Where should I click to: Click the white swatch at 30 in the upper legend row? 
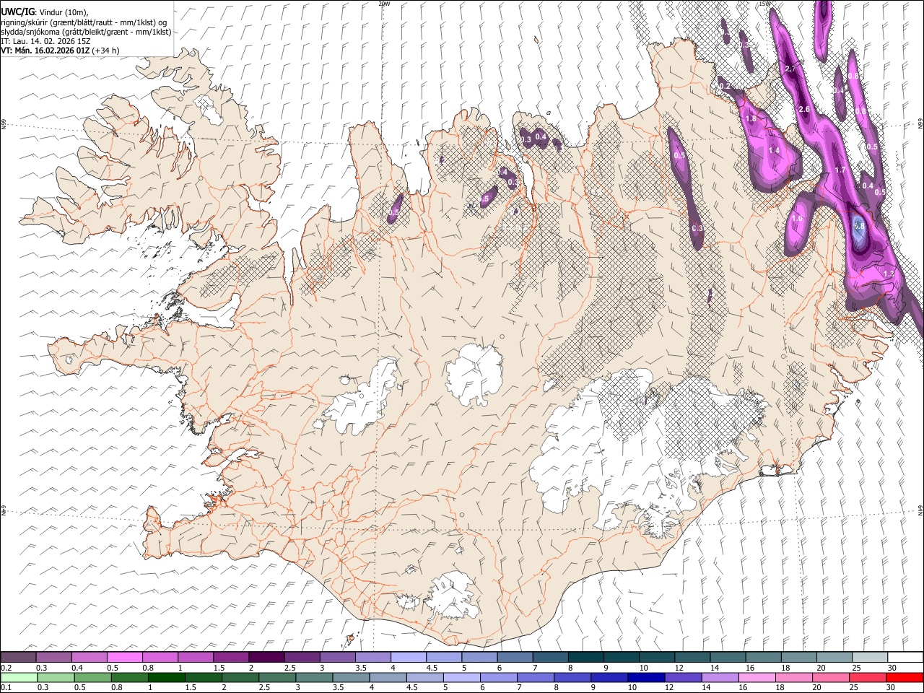click(905, 658)
